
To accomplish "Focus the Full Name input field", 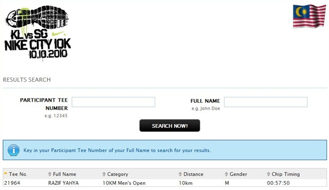I will 266,102.
